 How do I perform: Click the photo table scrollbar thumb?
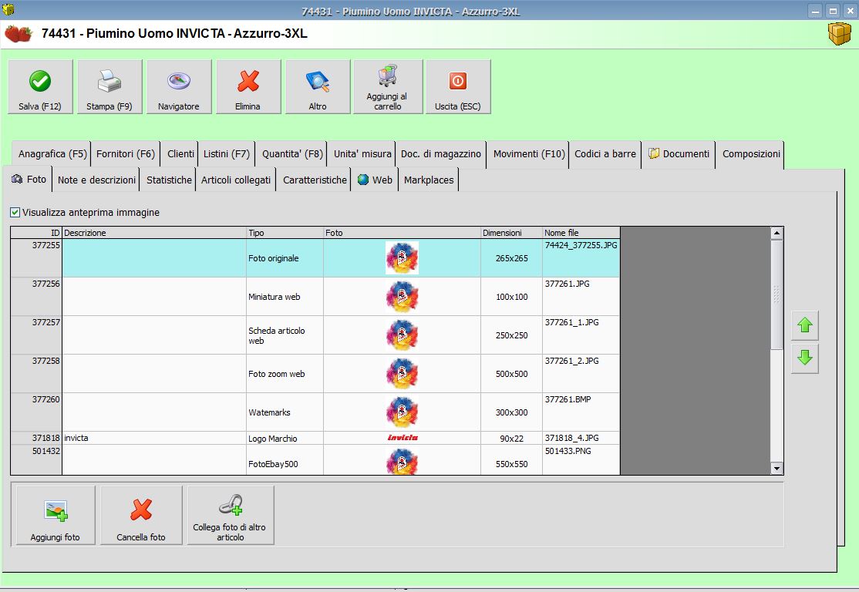coord(776,294)
